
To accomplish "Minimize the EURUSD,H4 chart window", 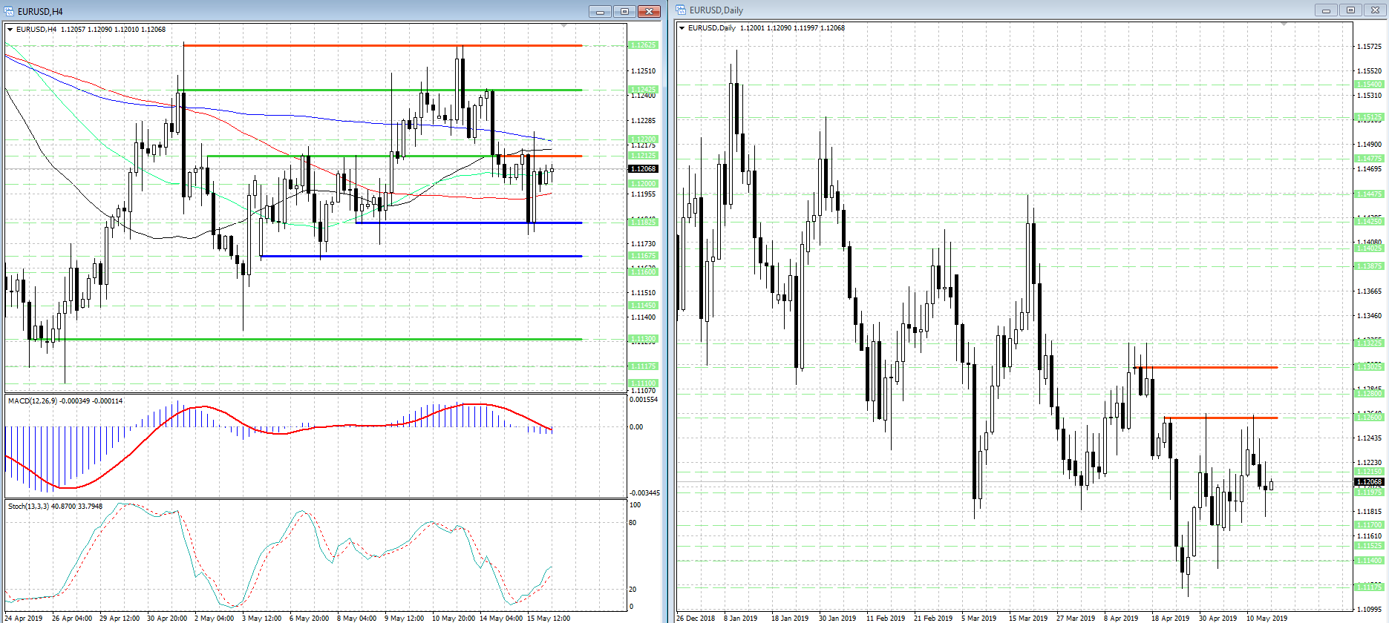I will point(600,11).
